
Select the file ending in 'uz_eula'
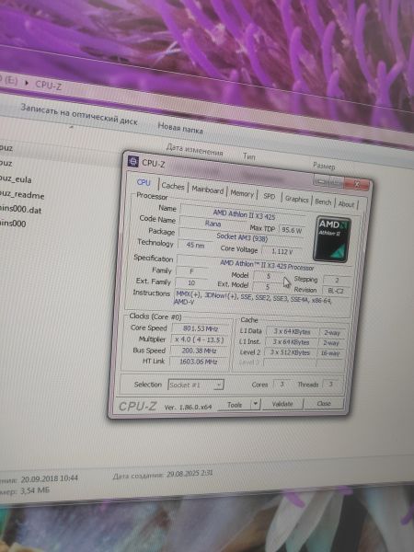(x=16, y=178)
